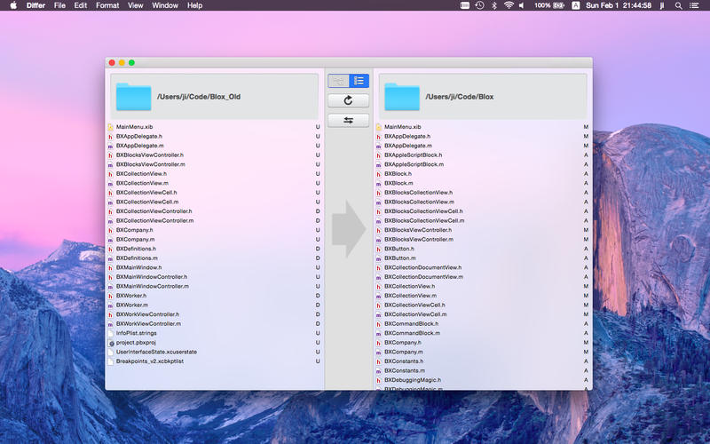The width and height of the screenshot is (710, 444).
Task: Click the icon beside BXButton.m on right
Action: (379, 258)
